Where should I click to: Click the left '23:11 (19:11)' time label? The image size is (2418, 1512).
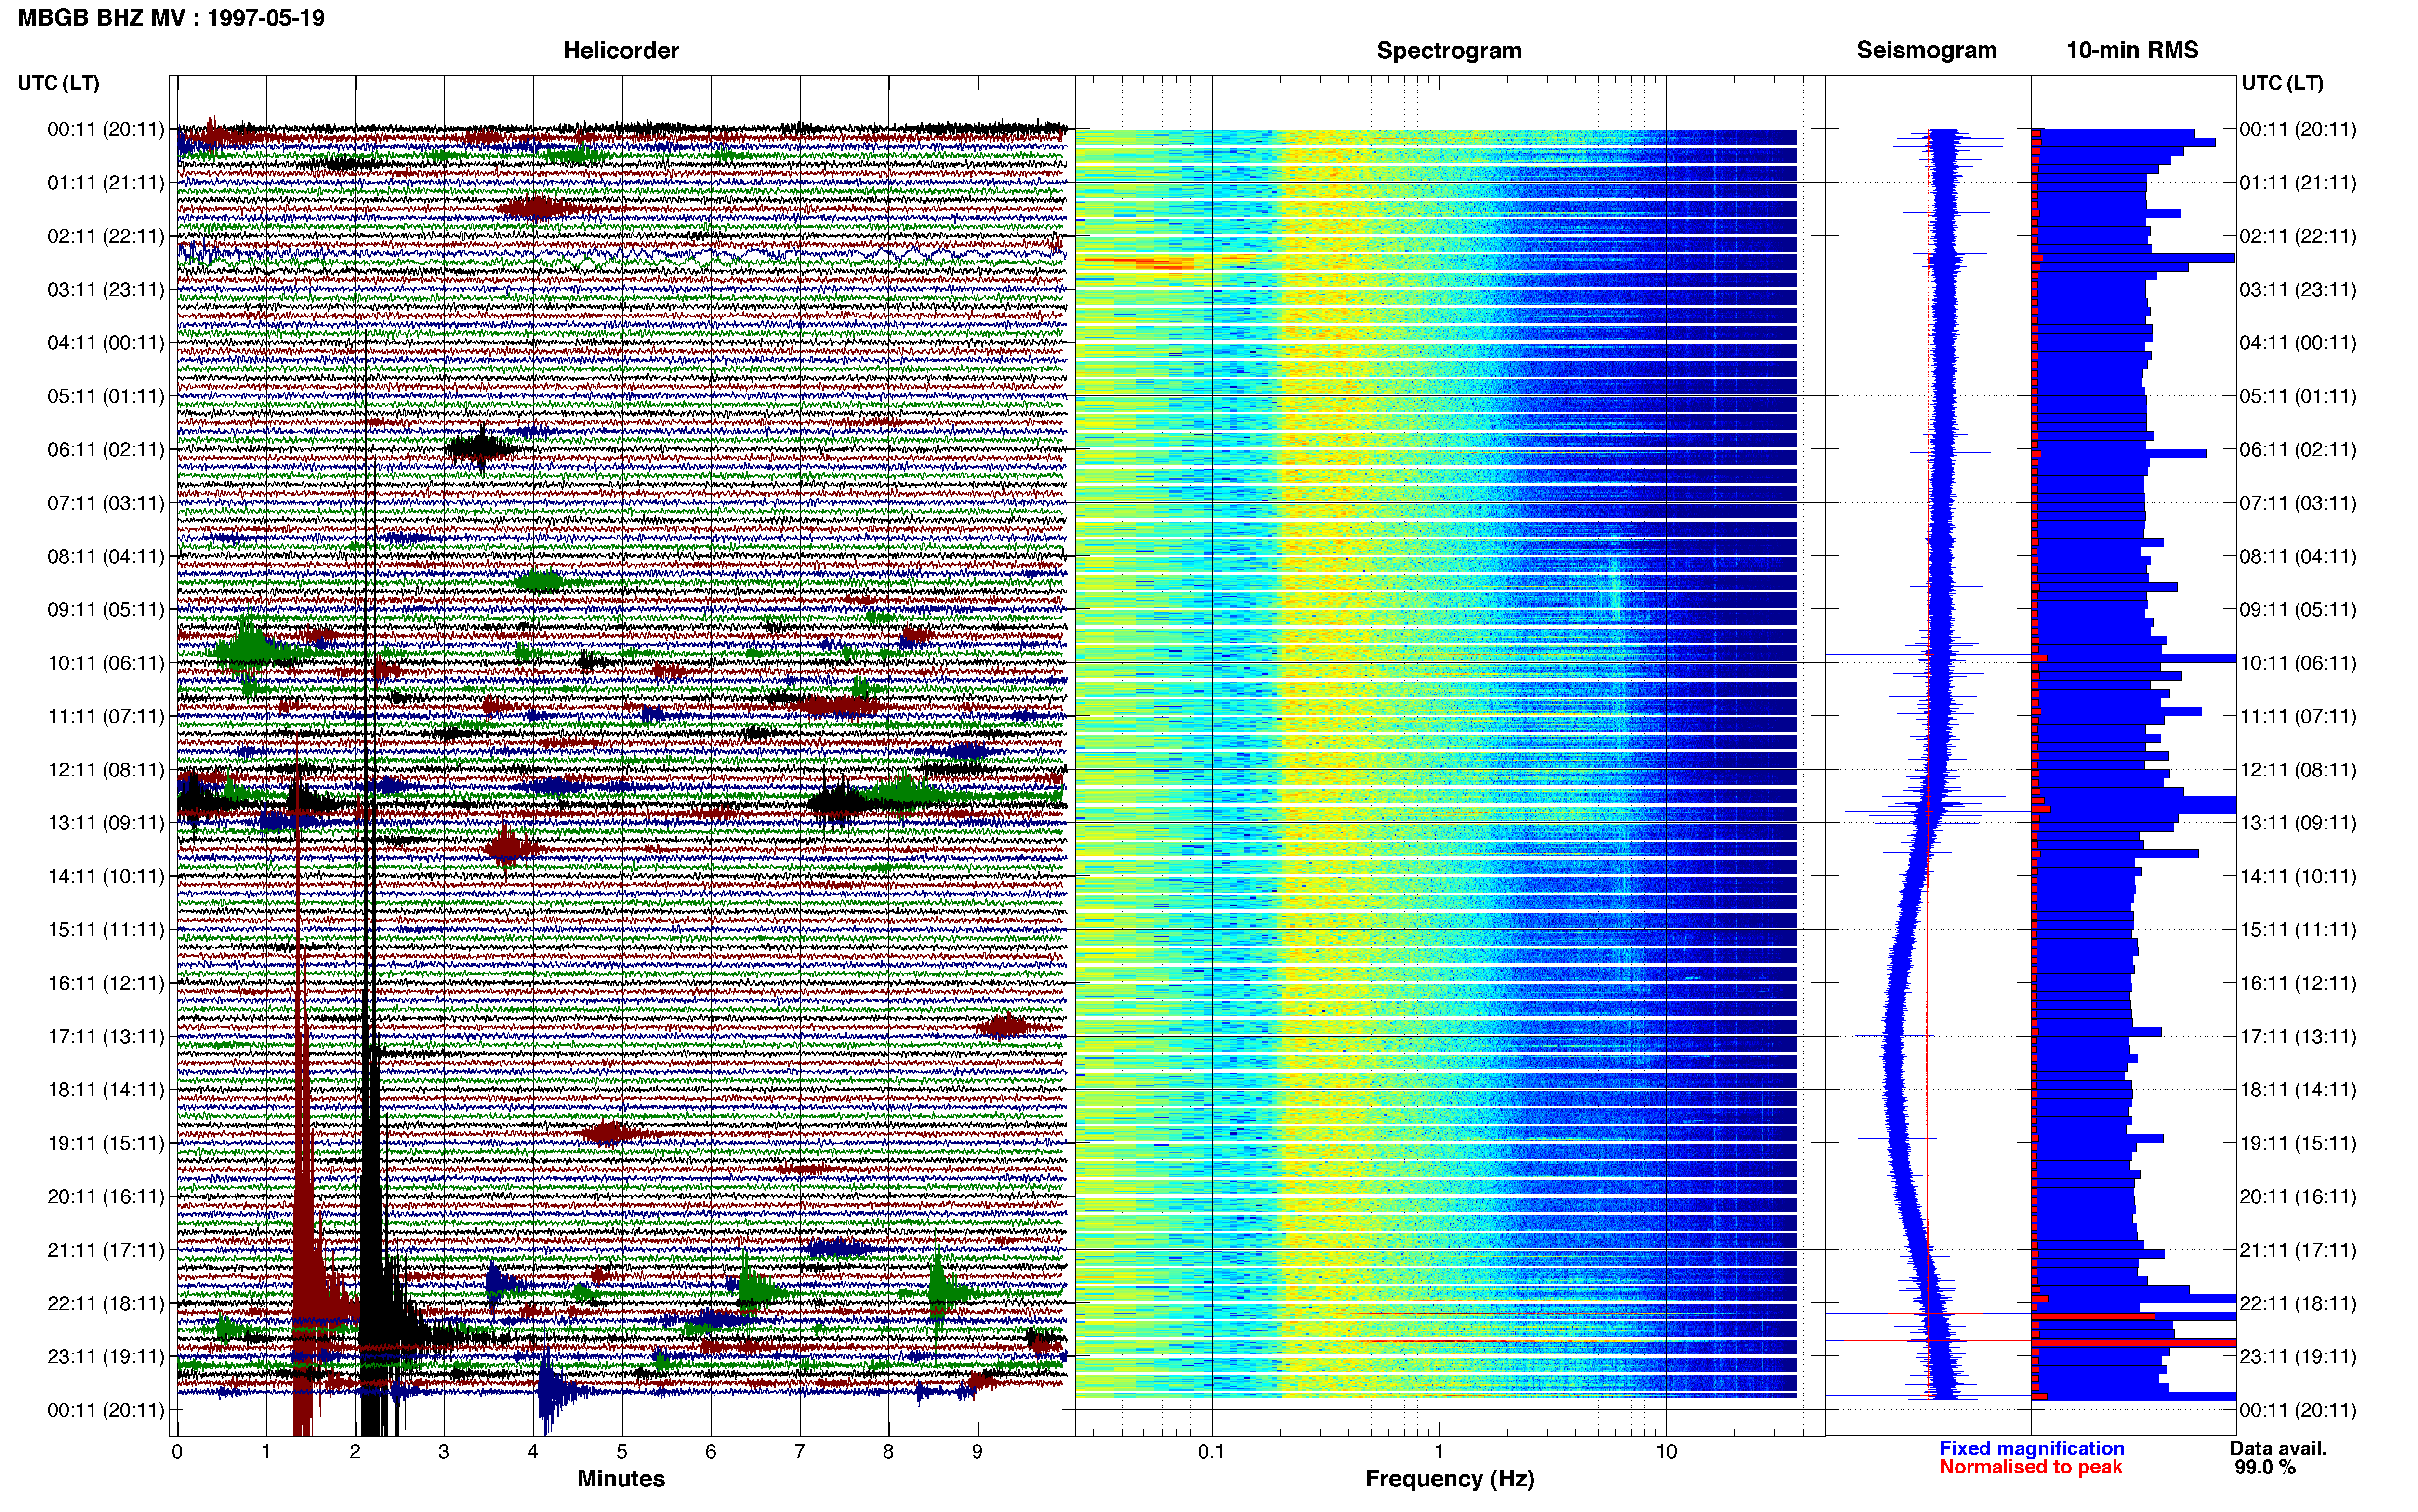coord(106,1356)
